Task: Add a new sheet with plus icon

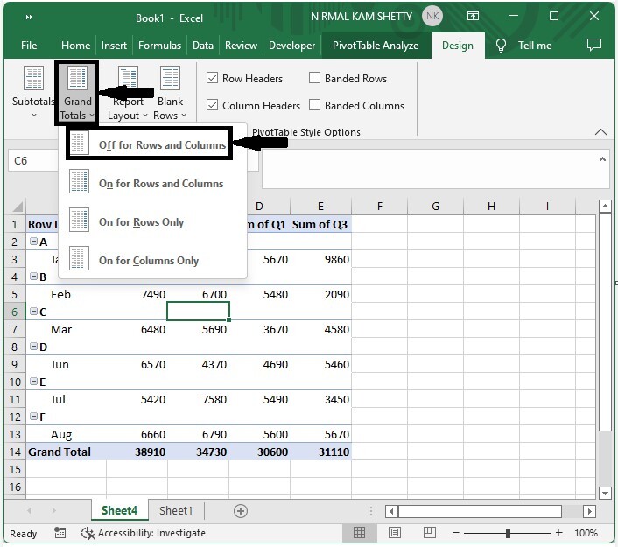Action: click(x=241, y=511)
